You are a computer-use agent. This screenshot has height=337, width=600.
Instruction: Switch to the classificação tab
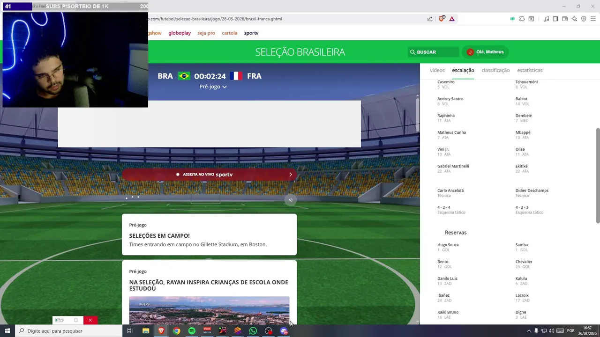[495, 70]
